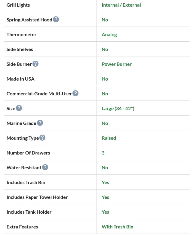This screenshot has height=236, width=193.
Task: Click Yes value for Includes Paper Towel Holder
Action: [105, 197]
